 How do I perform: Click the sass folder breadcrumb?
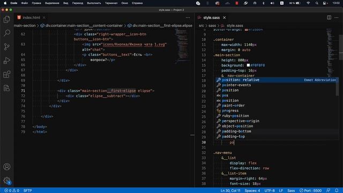pos(212,26)
